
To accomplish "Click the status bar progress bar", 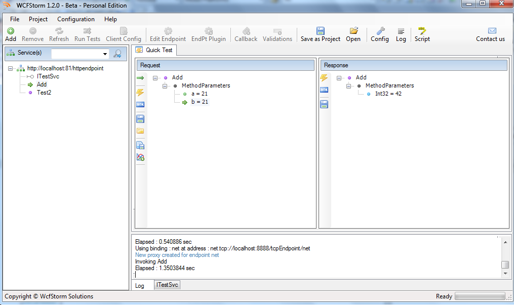I will [480, 296].
